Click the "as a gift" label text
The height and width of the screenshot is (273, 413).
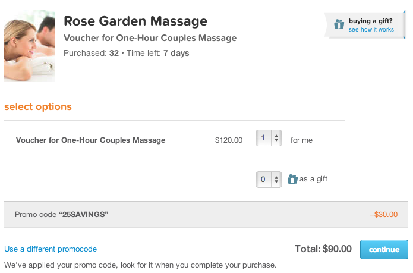point(313,178)
